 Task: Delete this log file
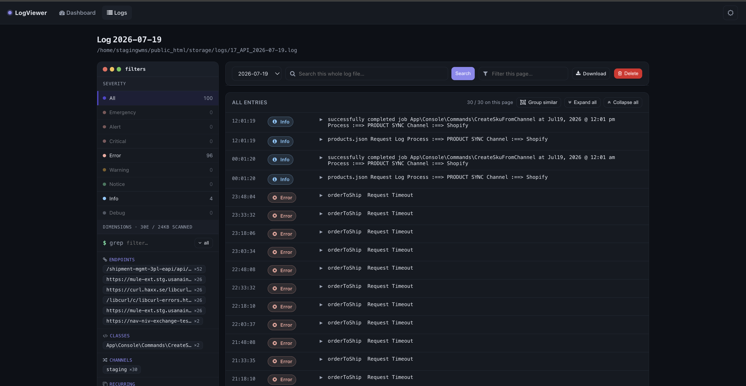coord(628,74)
